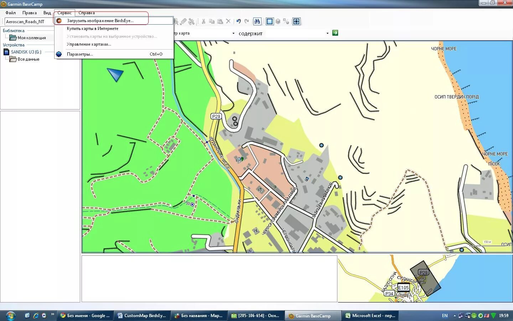
Task: Undo last action with blue arrow
Action: point(239,21)
